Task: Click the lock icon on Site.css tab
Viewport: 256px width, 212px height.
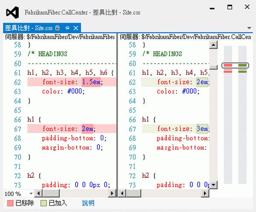Action: point(57,28)
